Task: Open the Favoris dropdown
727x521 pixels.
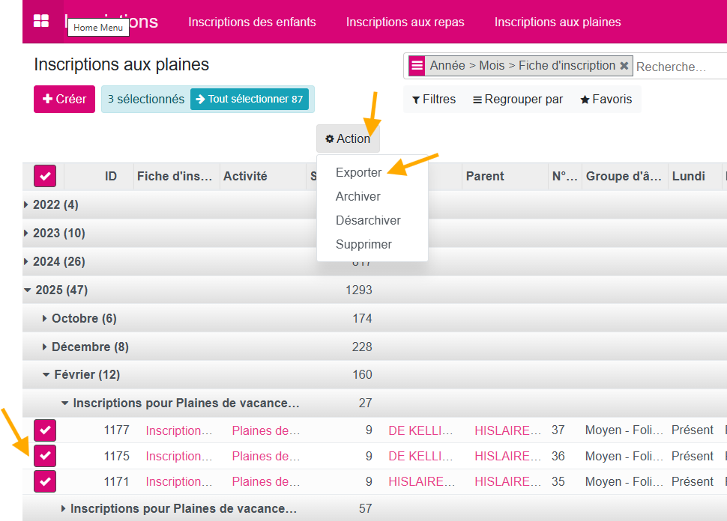Action: pos(606,99)
